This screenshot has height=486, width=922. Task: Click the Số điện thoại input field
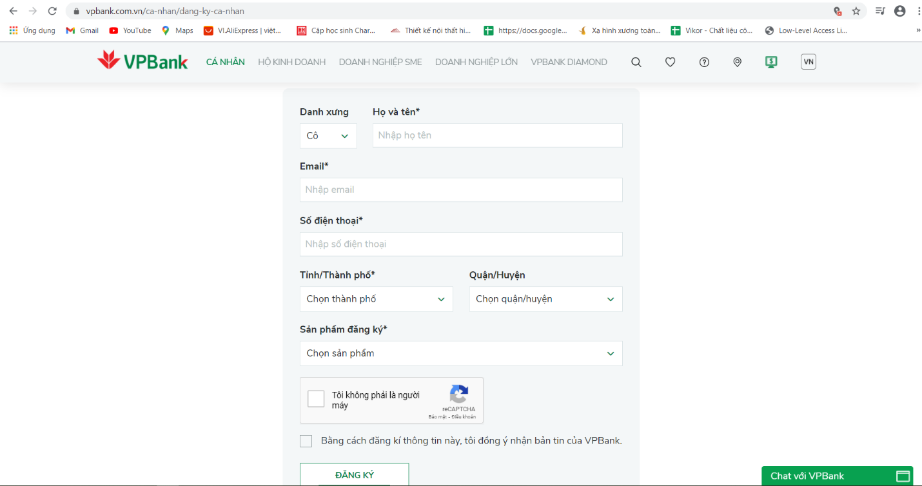click(x=461, y=244)
